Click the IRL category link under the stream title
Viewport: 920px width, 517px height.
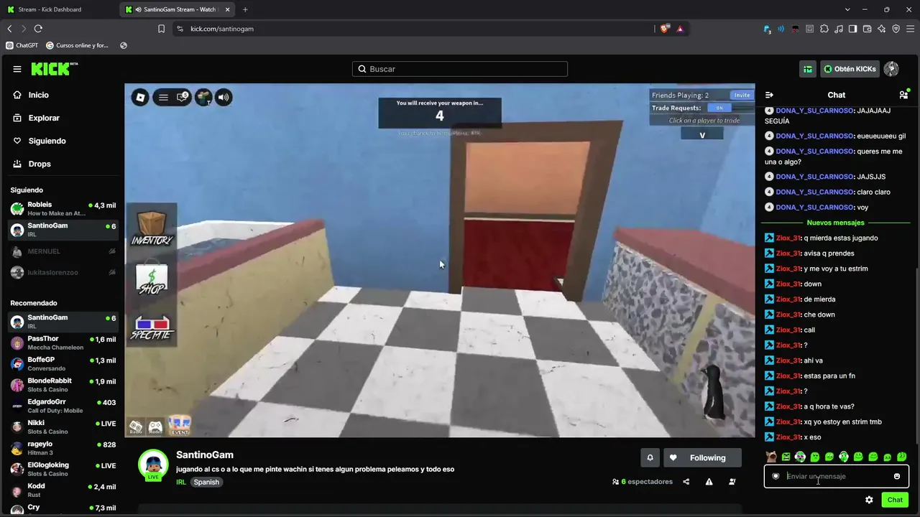[181, 483]
